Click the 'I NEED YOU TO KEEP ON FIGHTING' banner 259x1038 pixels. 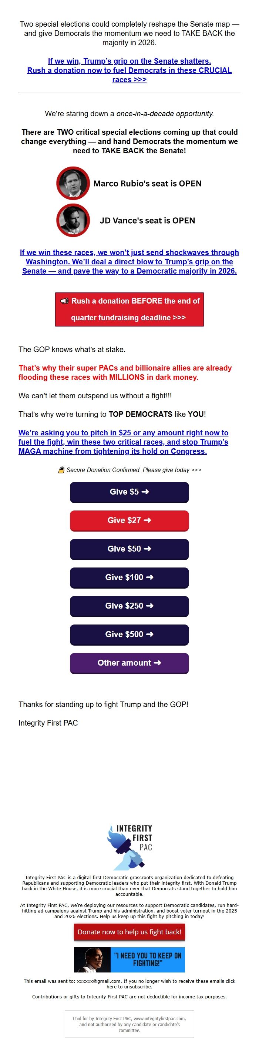(129, 960)
